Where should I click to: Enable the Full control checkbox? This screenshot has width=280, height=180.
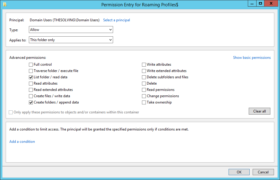point(31,64)
